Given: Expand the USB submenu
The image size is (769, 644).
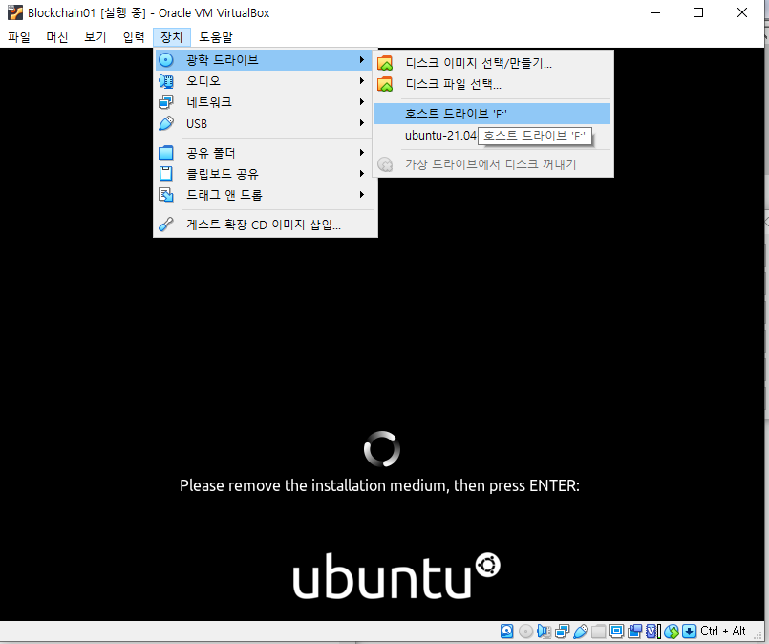Looking at the screenshot, I should tap(265, 123).
